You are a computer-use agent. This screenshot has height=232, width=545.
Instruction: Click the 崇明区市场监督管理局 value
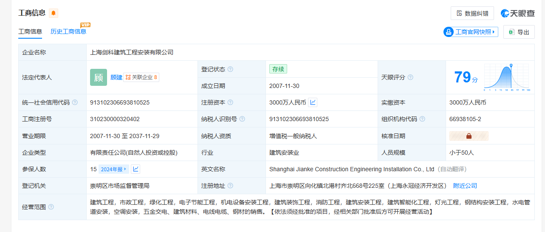[120, 186]
